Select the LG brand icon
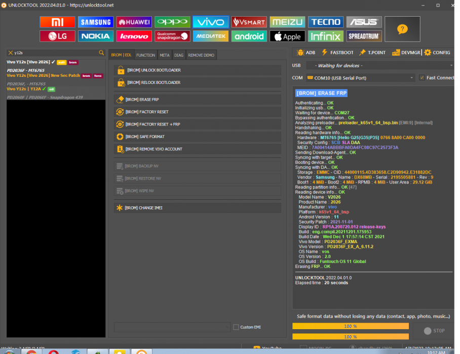Screen dimensions: 460x354 (57, 36)
